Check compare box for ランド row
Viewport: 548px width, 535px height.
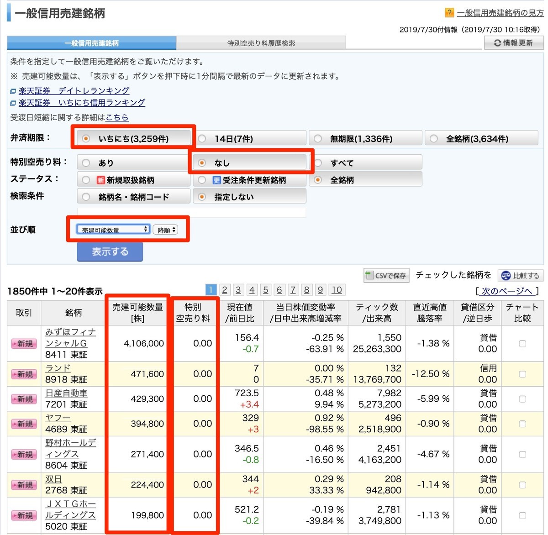[x=522, y=374]
